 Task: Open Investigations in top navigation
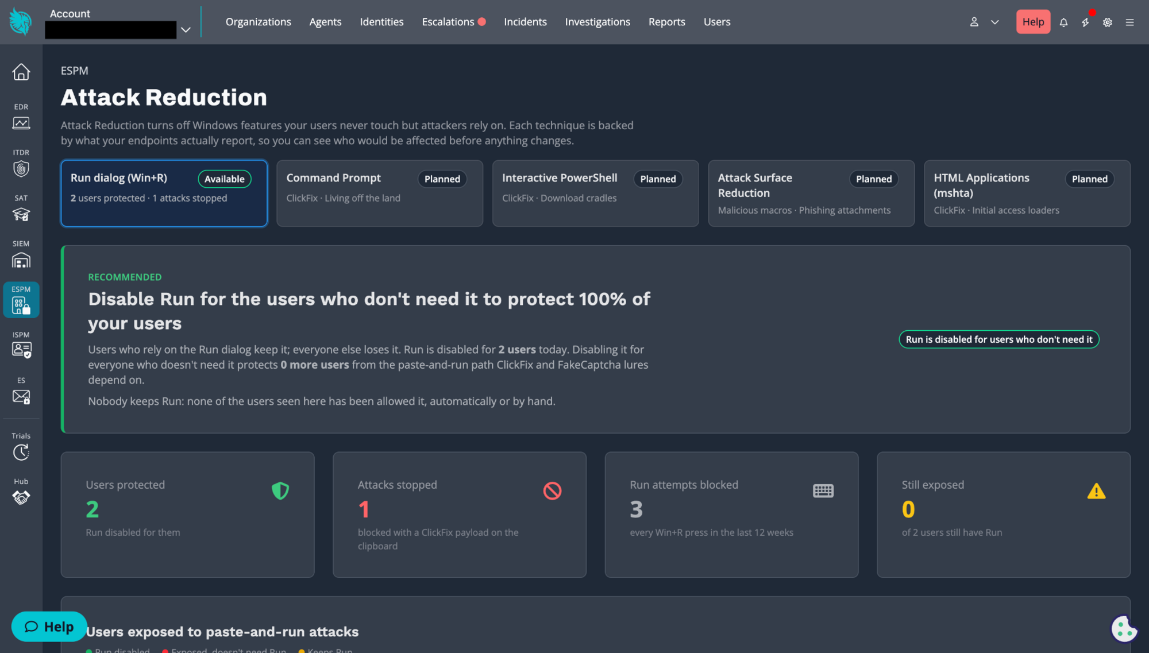(x=597, y=22)
